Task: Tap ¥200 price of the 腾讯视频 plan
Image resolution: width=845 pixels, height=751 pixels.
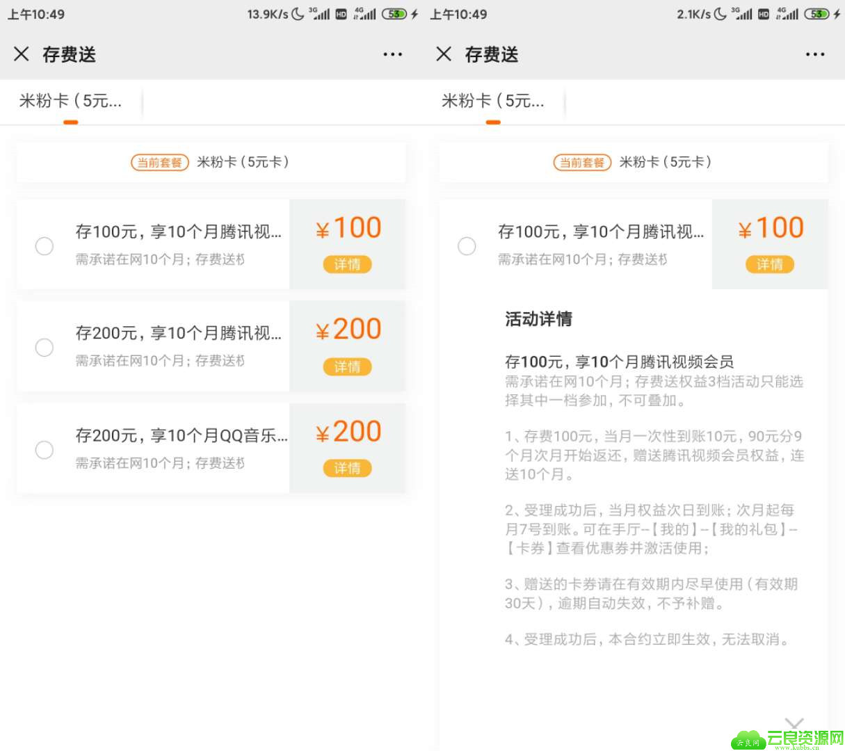Action: pyautogui.click(x=348, y=330)
